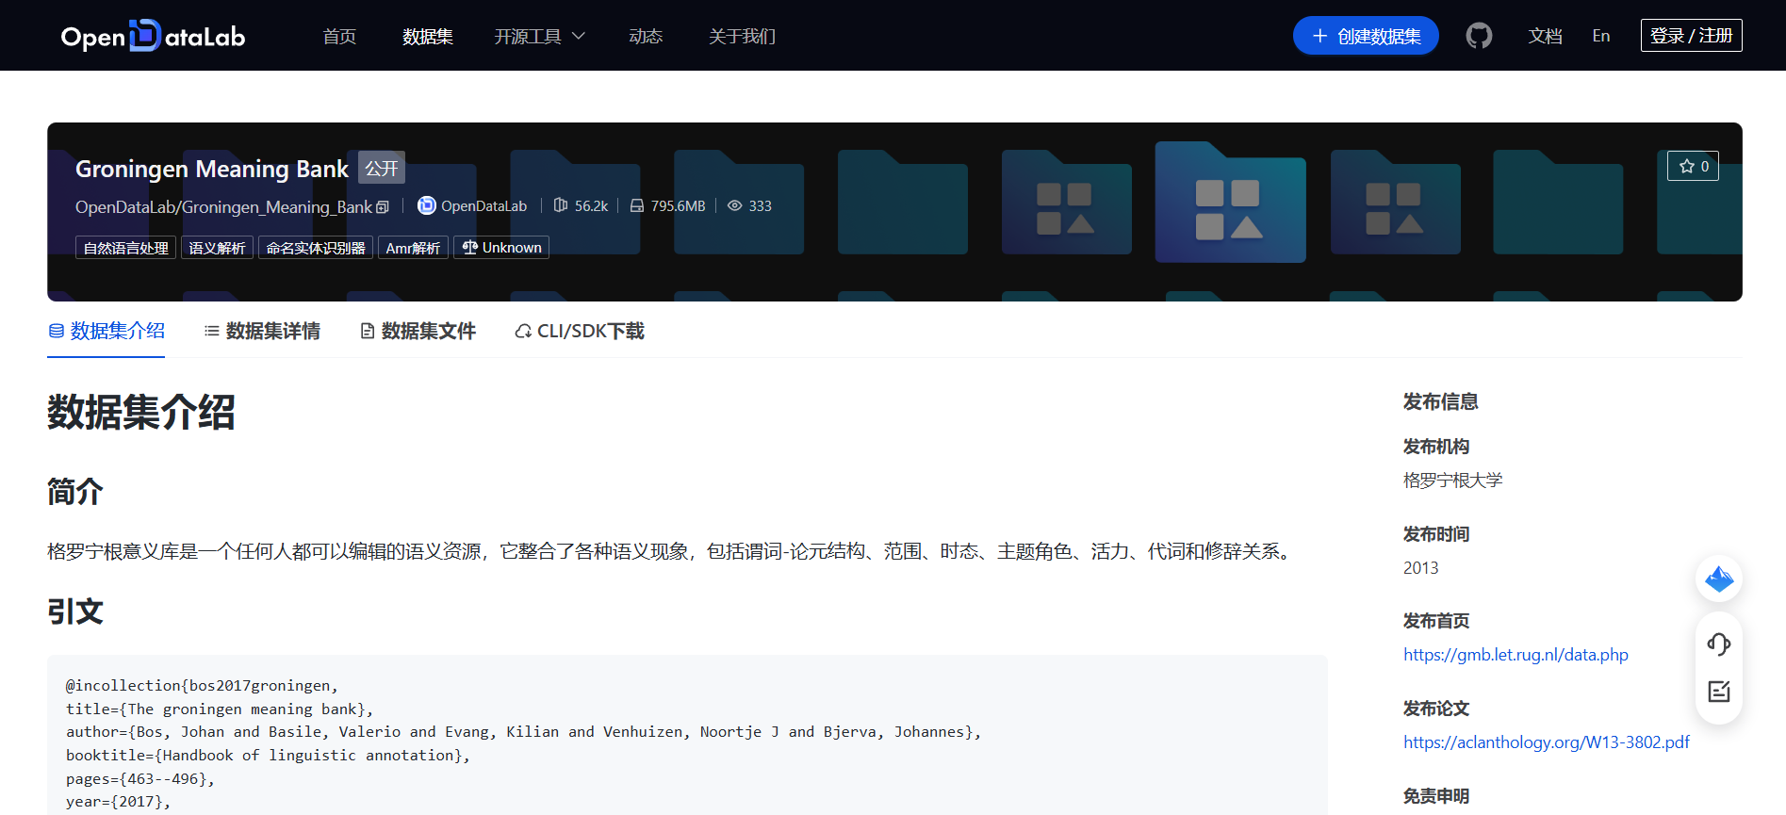Viewport: 1786px width, 815px height.
Task: Copy the dataset path OpenDataLab/Groningen_Meaning_Bank
Action: tap(383, 206)
